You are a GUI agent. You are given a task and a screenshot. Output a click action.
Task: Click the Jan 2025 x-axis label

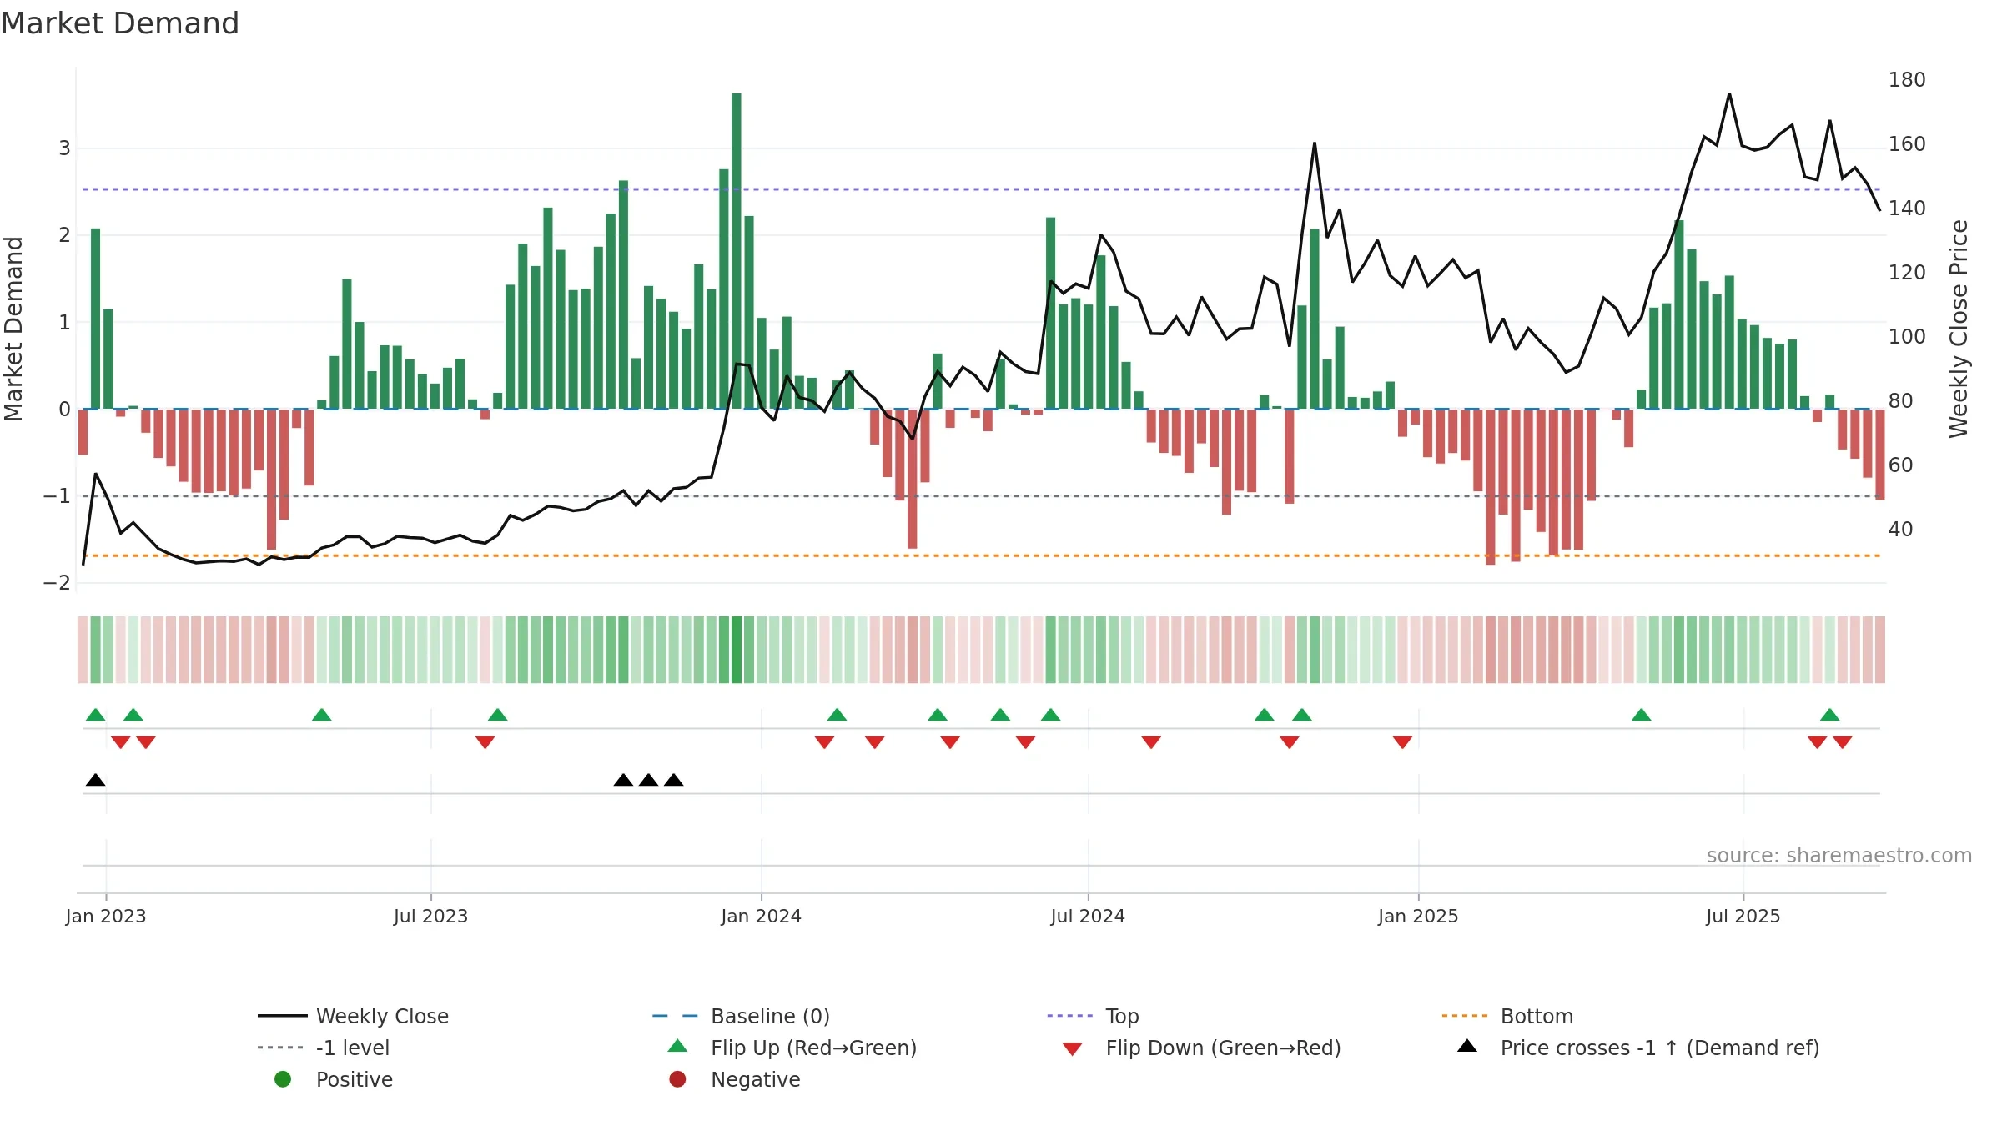(x=1418, y=916)
